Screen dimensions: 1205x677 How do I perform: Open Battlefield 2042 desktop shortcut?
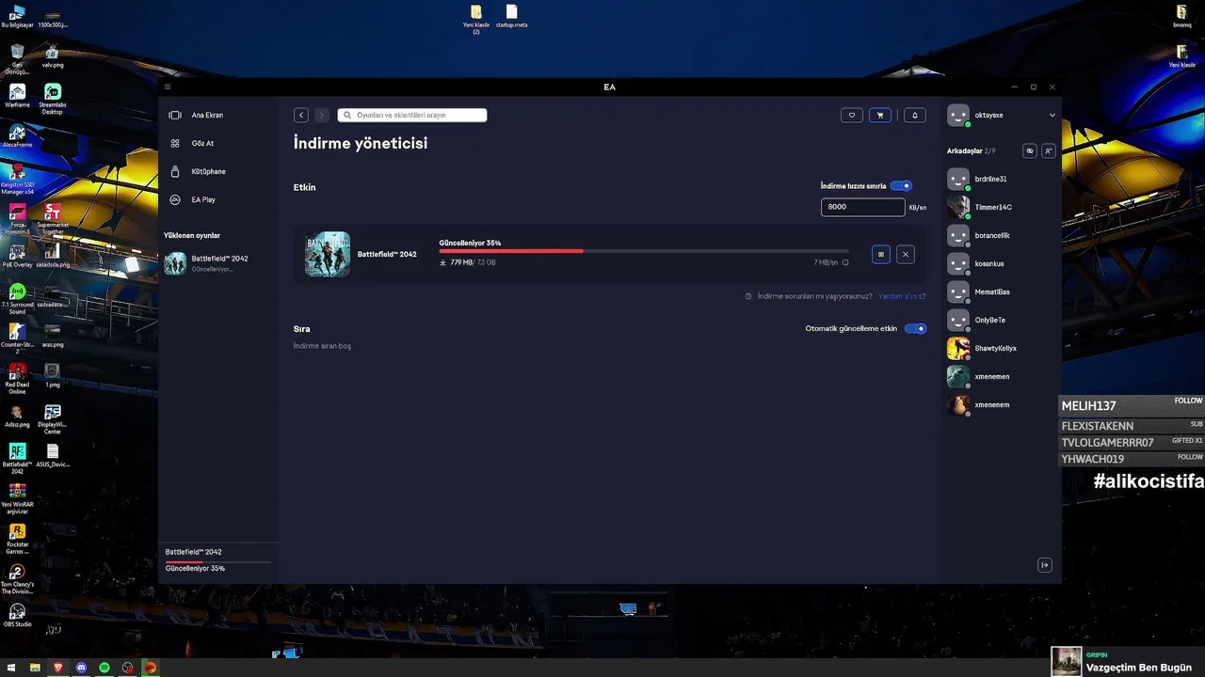coord(17,458)
